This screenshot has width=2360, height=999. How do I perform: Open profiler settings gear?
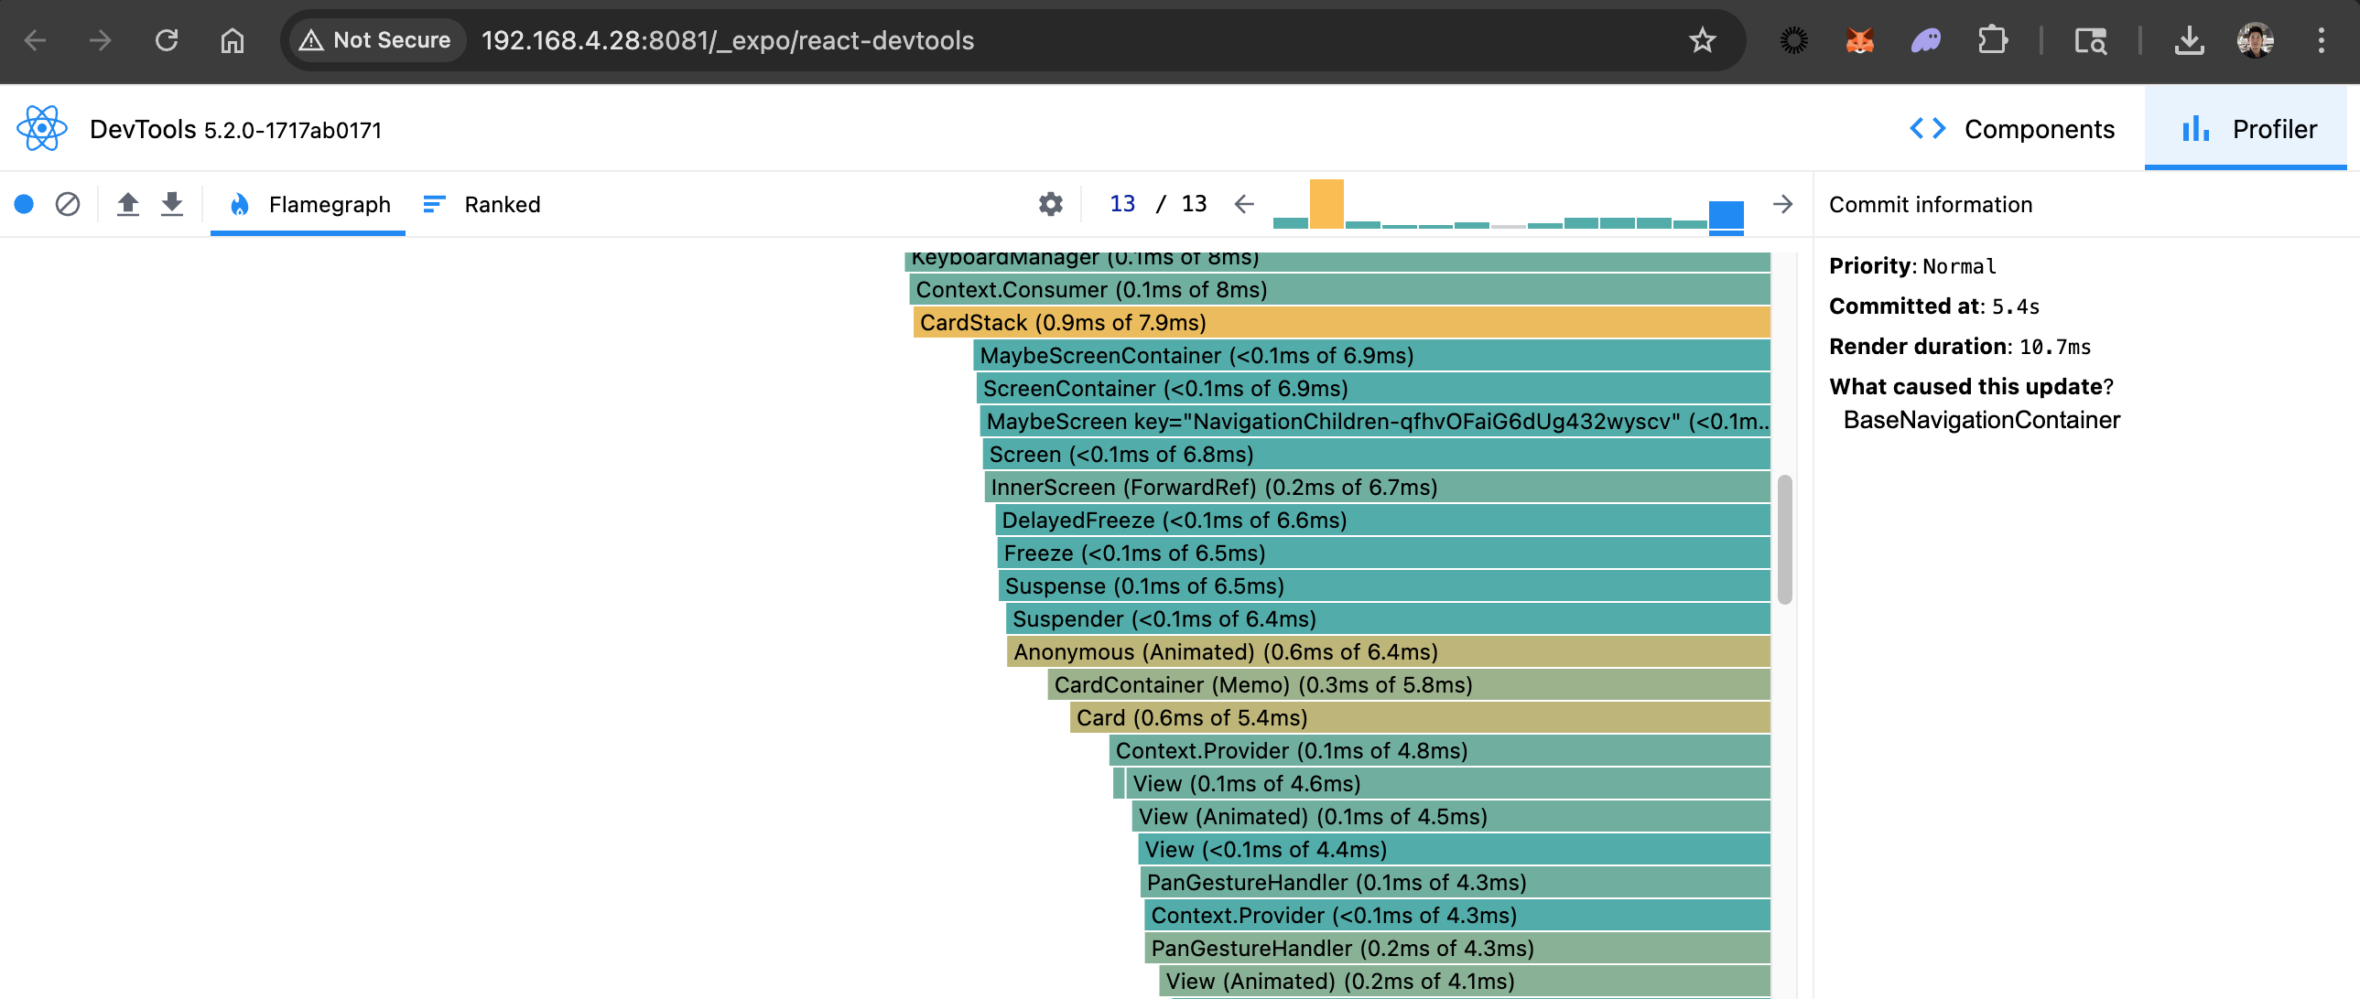[x=1050, y=204]
